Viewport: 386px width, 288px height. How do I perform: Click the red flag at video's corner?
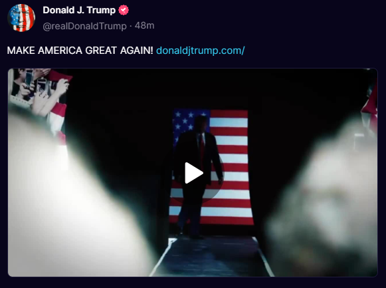[x=371, y=104]
